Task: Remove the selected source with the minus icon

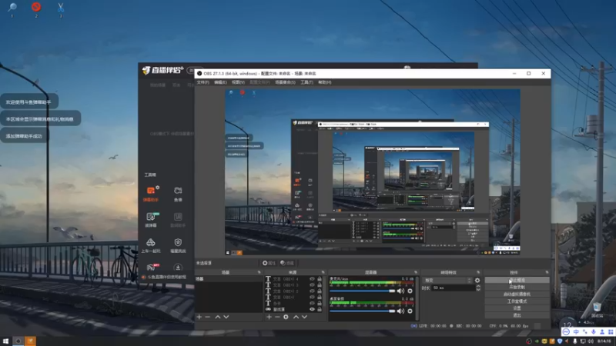Action: click(x=277, y=317)
